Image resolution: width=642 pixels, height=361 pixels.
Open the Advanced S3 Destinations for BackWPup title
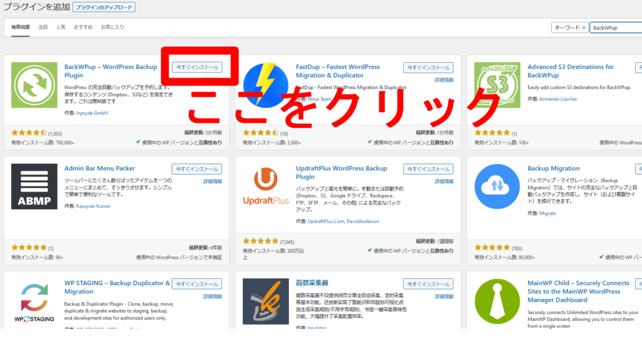click(571, 71)
